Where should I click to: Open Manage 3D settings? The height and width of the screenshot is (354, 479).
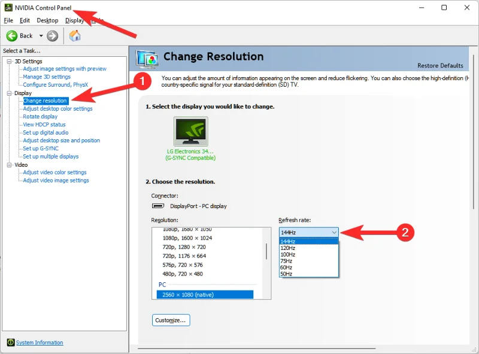tap(47, 77)
